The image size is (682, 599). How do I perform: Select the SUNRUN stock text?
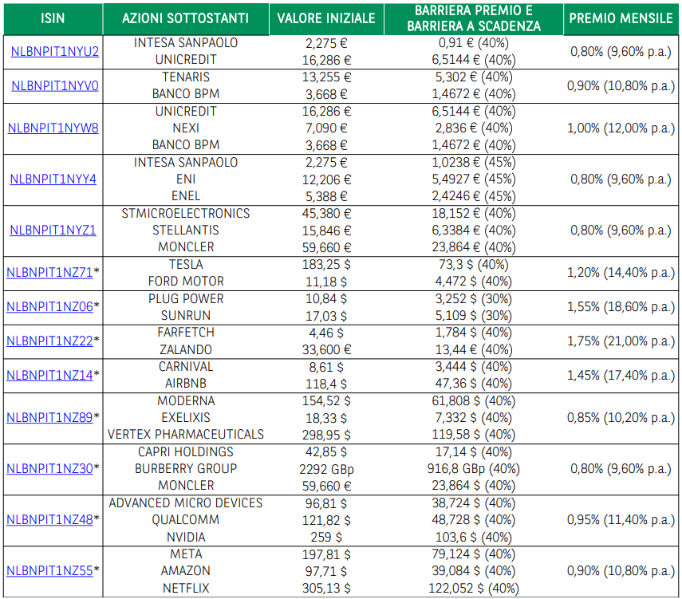(186, 315)
